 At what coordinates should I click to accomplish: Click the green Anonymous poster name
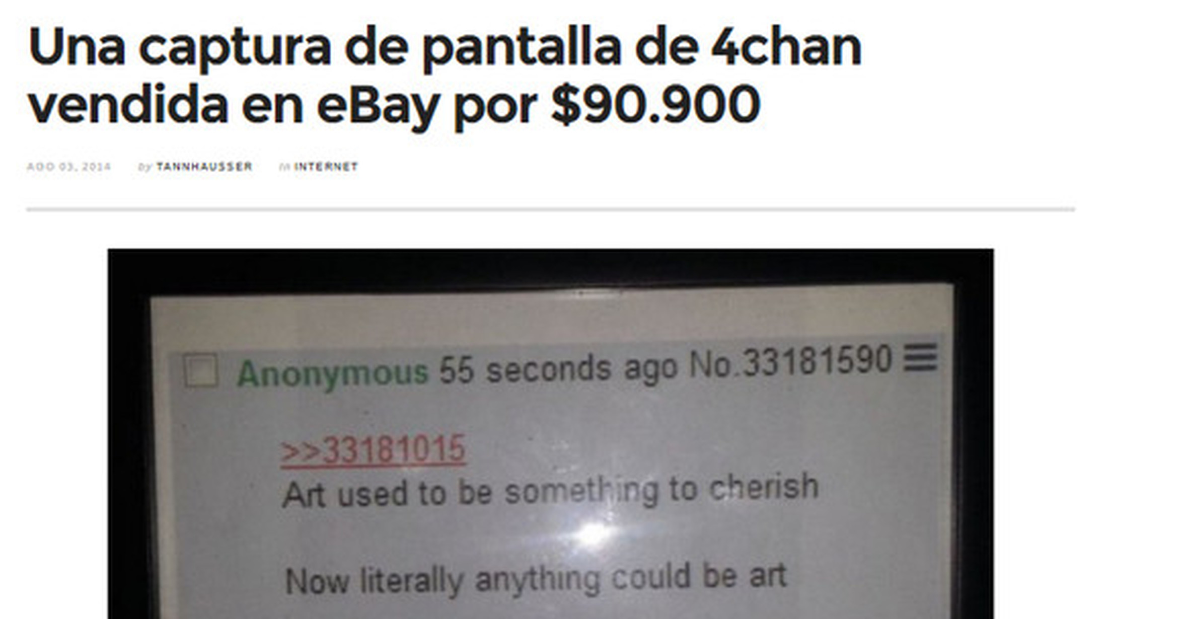(332, 373)
